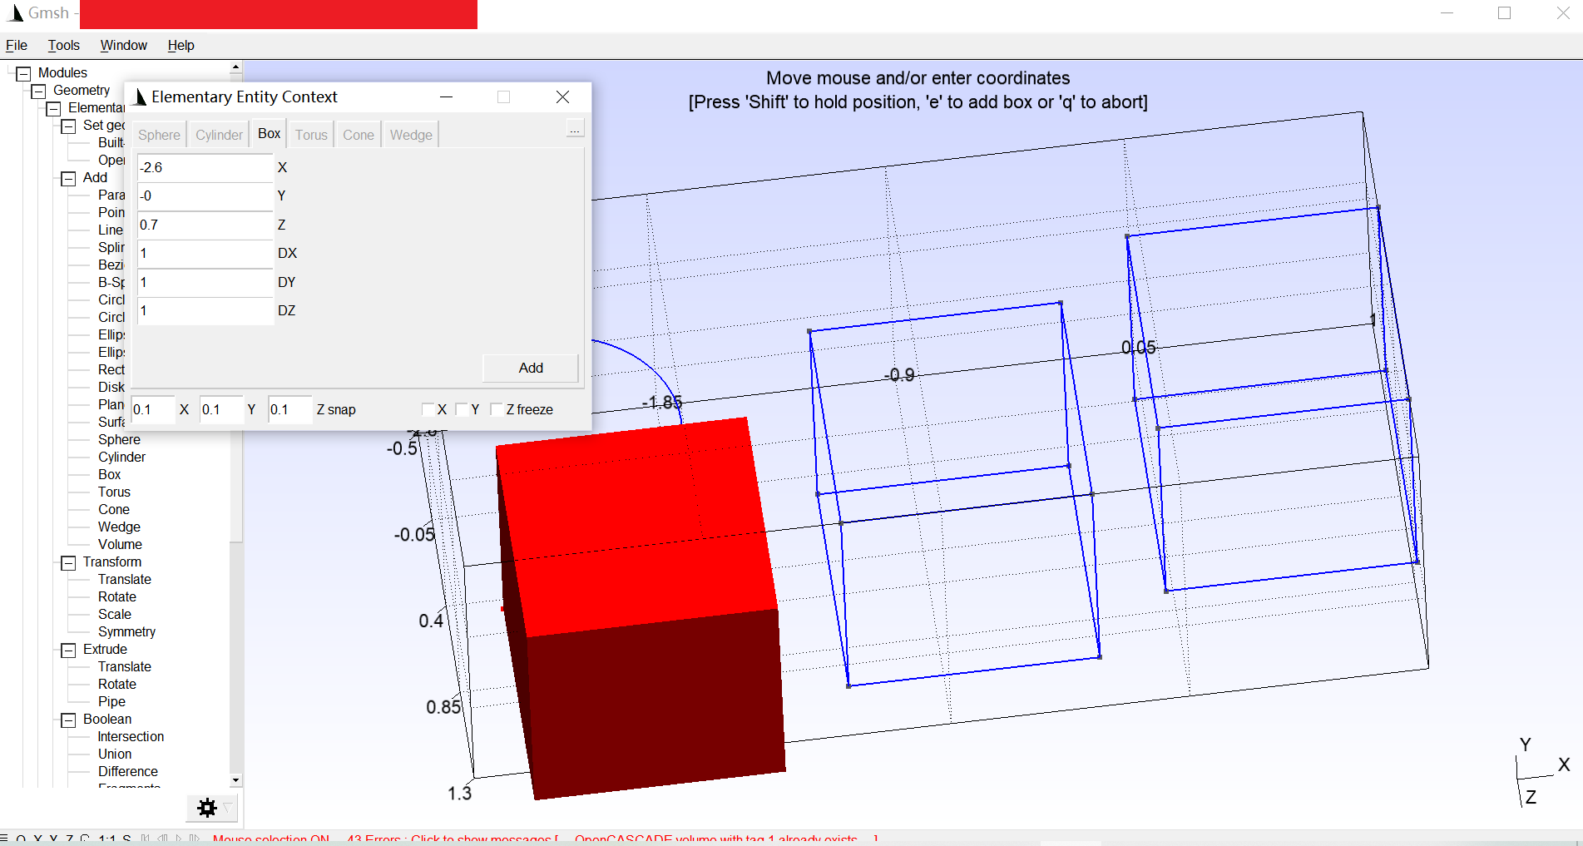Image resolution: width=1583 pixels, height=846 pixels.
Task: Click the Z coordinate field showing 0.7
Action: click(205, 225)
